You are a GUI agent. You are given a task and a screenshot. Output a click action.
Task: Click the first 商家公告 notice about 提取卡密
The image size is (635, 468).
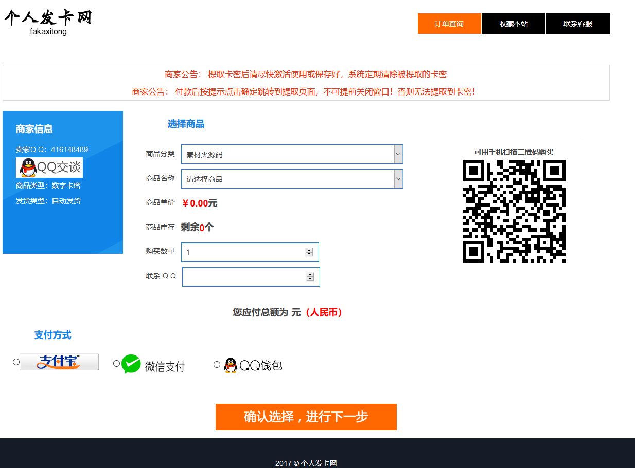pyautogui.click(x=306, y=74)
